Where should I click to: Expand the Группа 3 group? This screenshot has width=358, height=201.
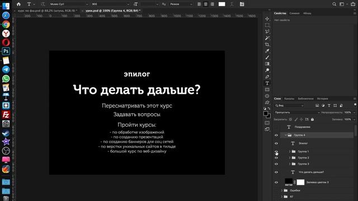(x=290, y=164)
